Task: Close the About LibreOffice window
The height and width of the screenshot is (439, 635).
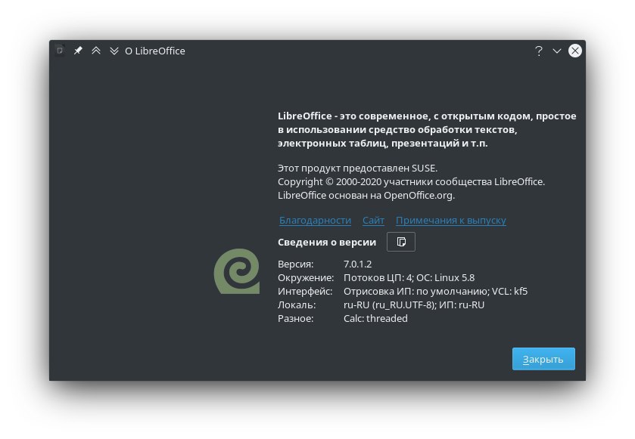Action: (575, 51)
